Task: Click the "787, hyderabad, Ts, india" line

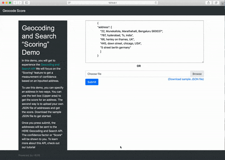Action: click(117, 35)
